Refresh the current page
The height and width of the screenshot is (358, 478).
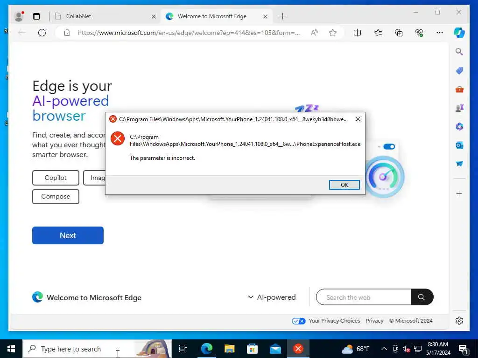tap(42, 33)
